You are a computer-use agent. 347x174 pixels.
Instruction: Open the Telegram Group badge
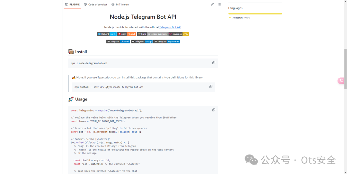[142, 41]
